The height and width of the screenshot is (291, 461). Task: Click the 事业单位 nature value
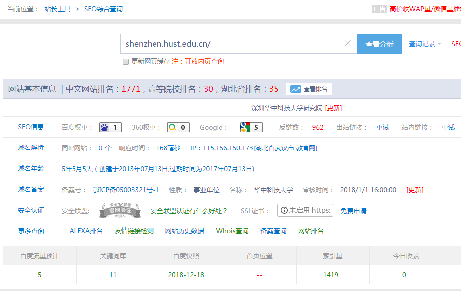point(206,190)
